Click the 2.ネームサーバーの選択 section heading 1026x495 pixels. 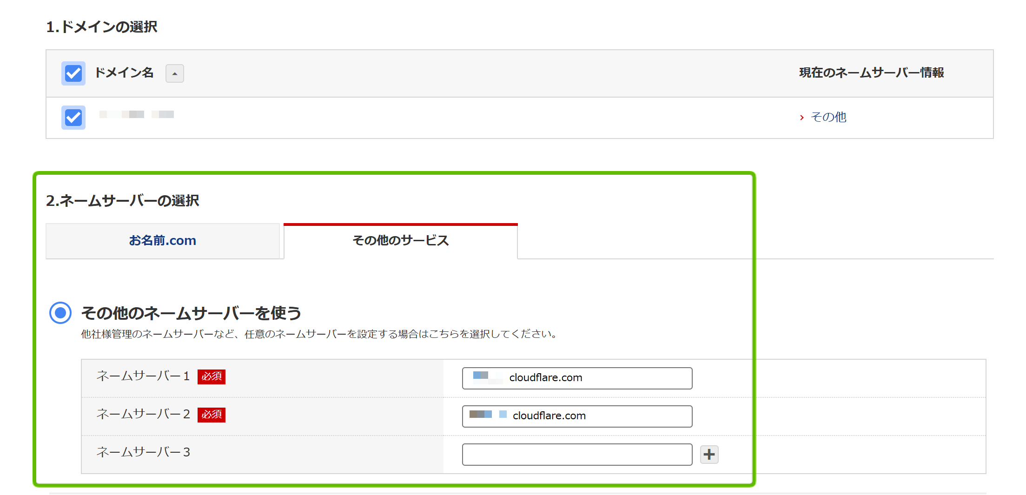point(123,201)
